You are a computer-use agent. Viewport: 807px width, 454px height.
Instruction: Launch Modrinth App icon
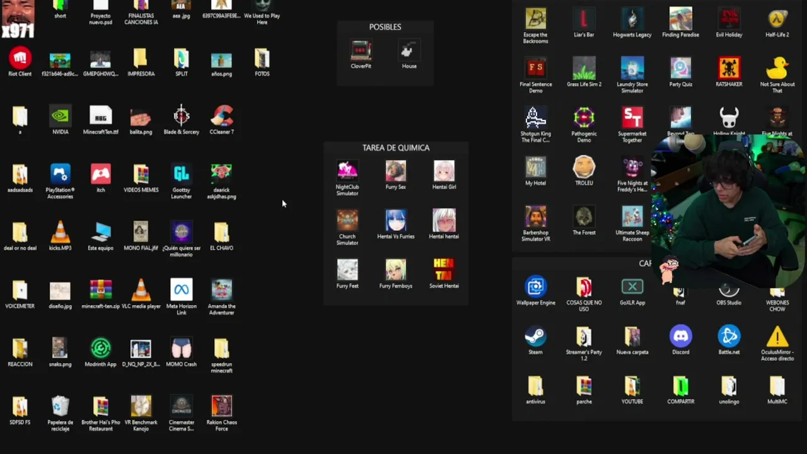click(101, 349)
